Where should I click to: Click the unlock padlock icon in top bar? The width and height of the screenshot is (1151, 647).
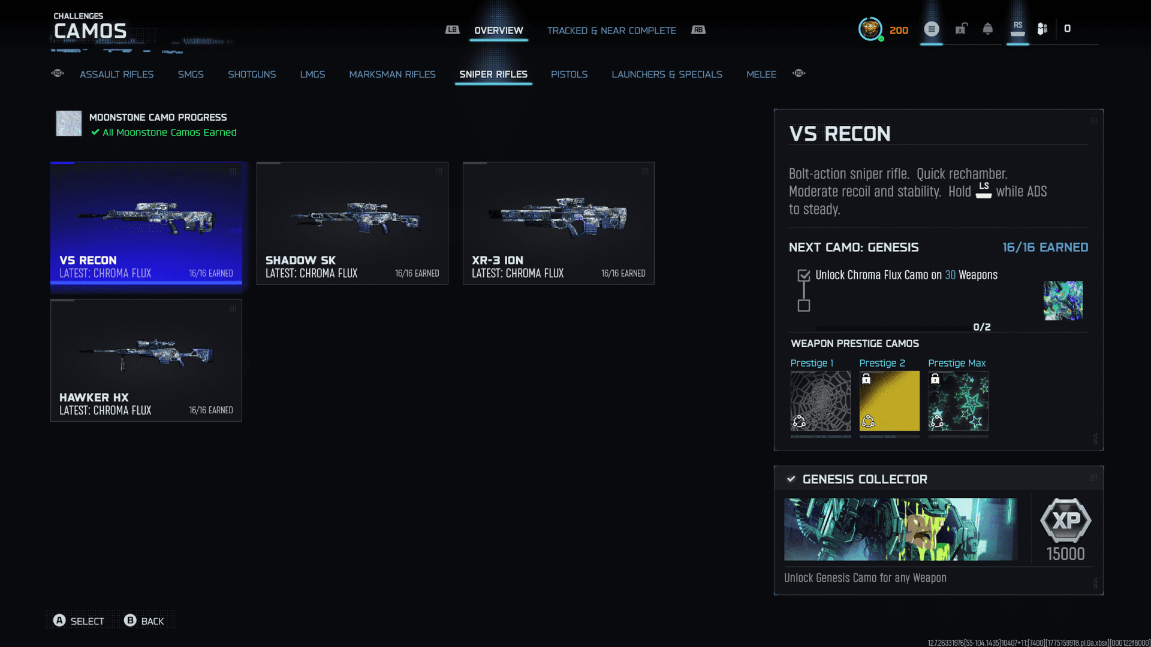(x=961, y=29)
